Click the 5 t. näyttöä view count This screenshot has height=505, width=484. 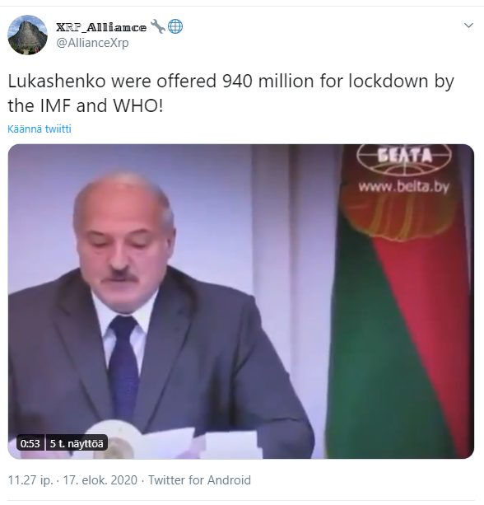[x=77, y=443]
